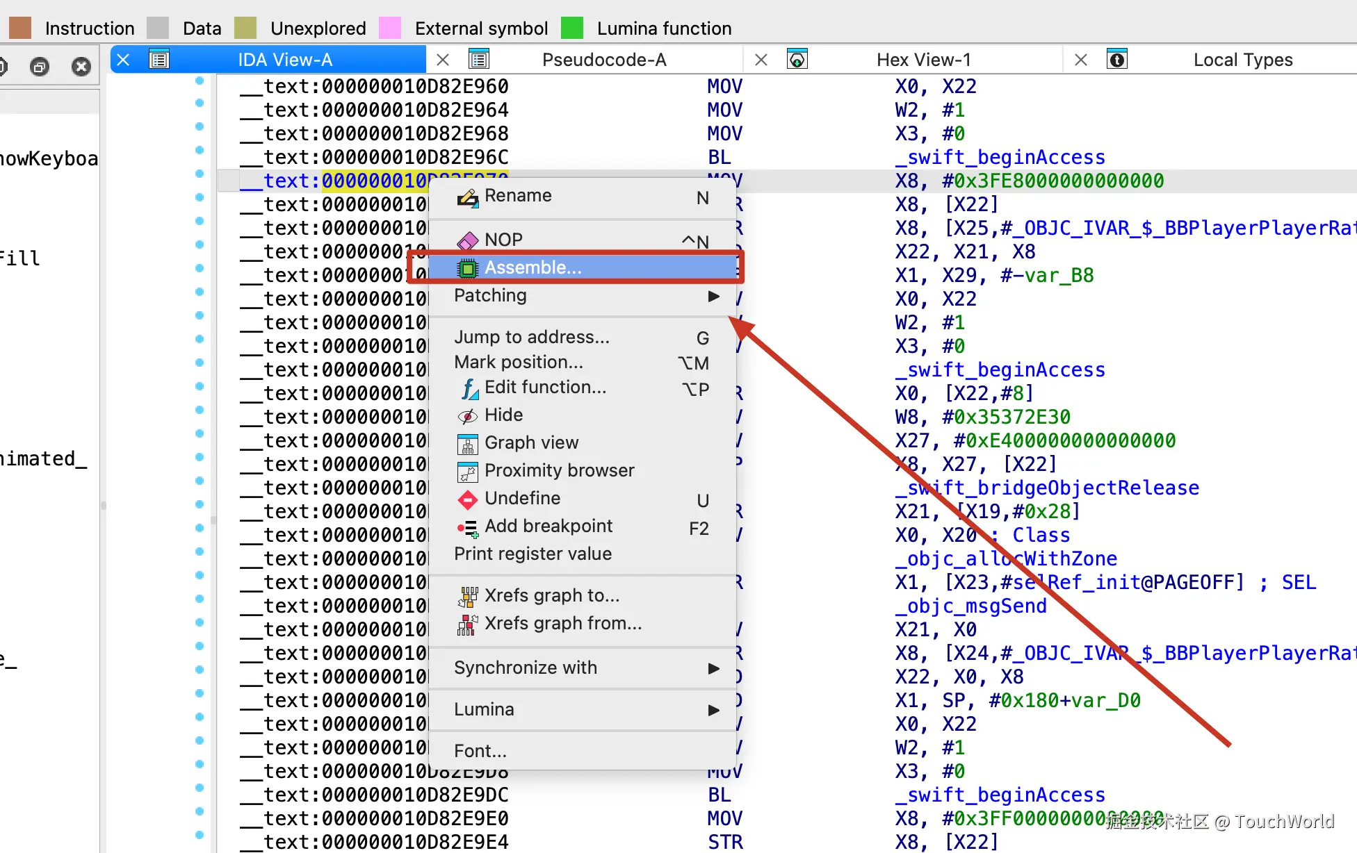1357x853 pixels.
Task: Switch to Hex View-1 tab
Action: pos(923,60)
